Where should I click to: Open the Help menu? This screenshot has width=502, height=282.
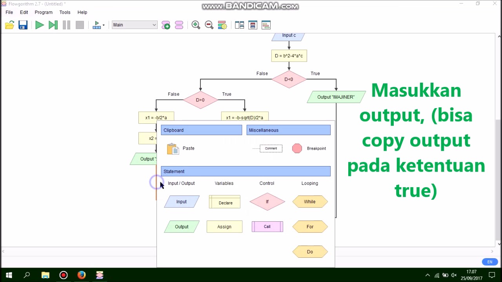tap(82, 12)
